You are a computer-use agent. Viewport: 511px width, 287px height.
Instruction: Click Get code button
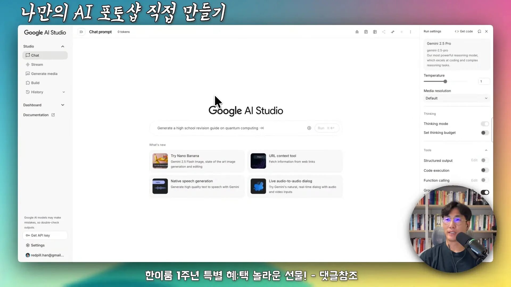[x=464, y=31]
